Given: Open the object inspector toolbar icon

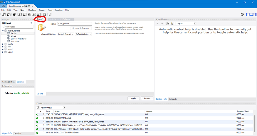Looking at the screenshot, I should click(x=14, y=15).
